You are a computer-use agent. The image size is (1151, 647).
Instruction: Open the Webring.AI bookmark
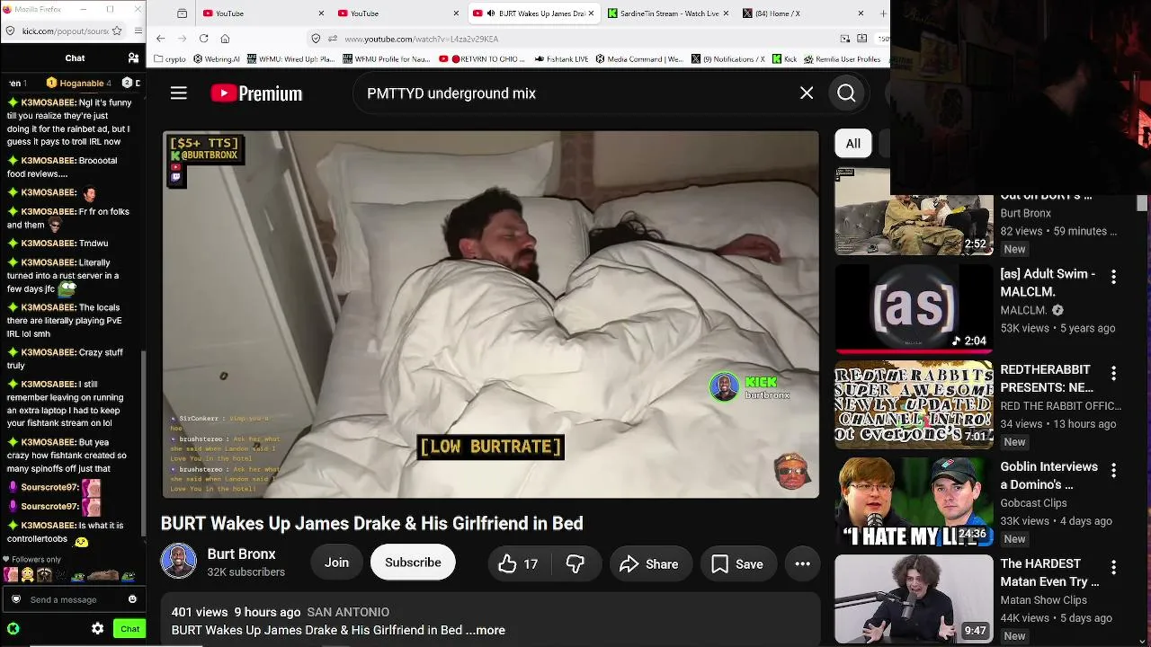(x=216, y=59)
